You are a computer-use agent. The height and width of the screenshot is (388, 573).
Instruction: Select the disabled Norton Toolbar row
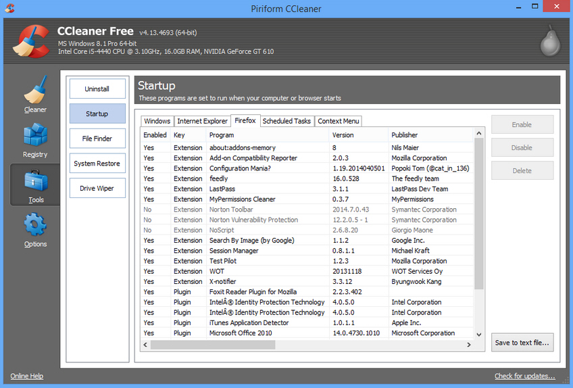click(307, 210)
